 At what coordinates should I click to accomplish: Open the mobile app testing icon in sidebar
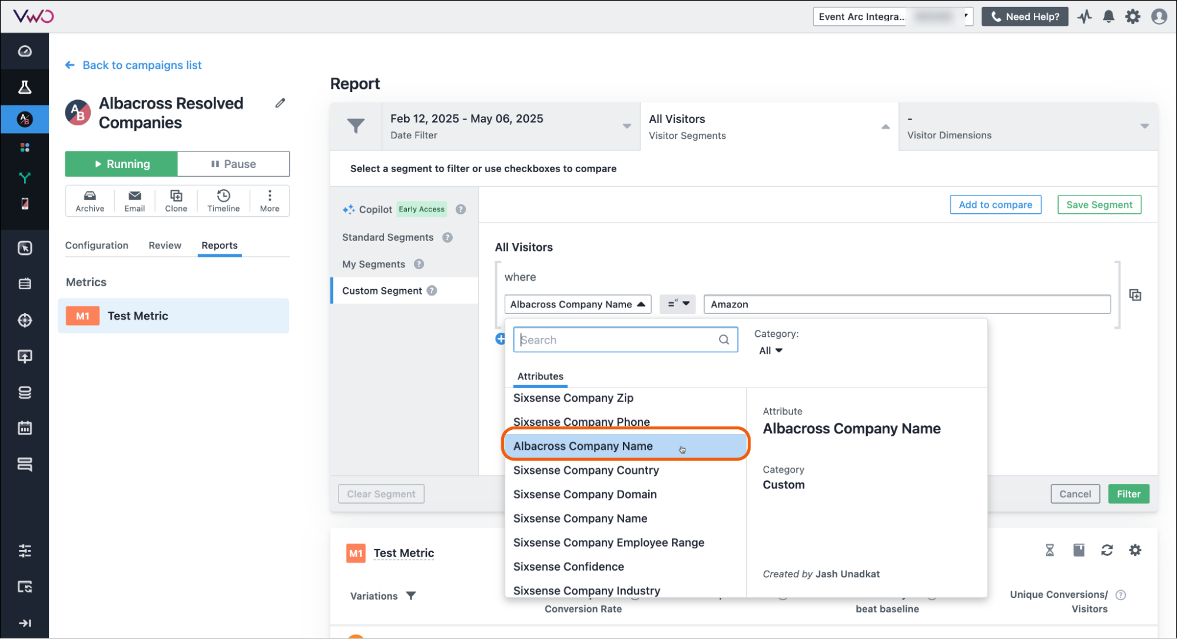pyautogui.click(x=25, y=204)
